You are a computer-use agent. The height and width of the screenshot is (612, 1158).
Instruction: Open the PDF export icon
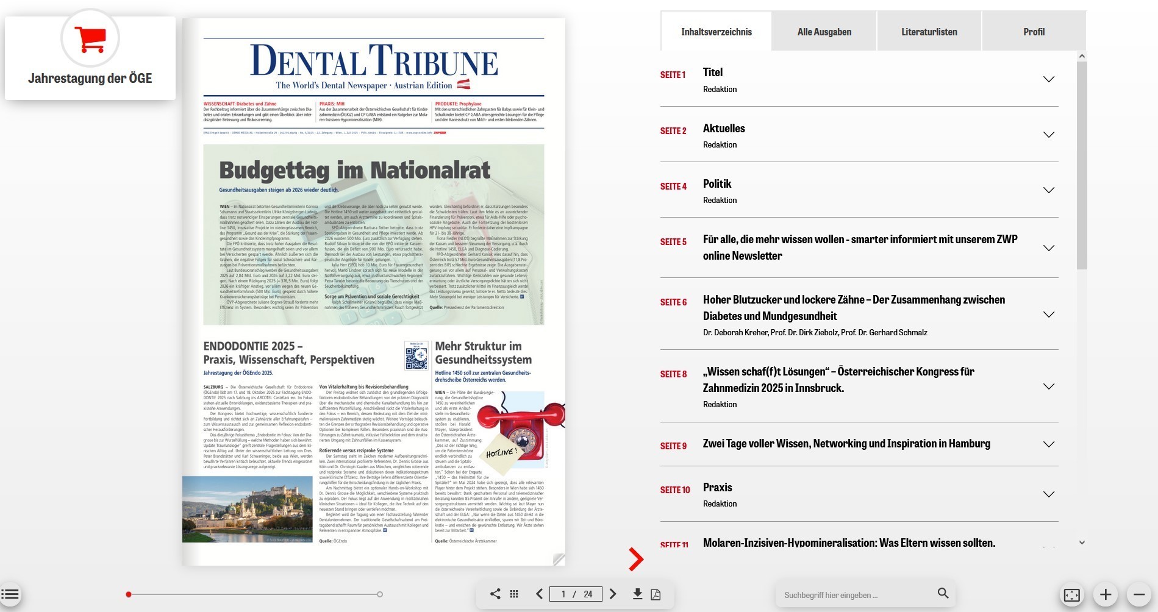656,594
